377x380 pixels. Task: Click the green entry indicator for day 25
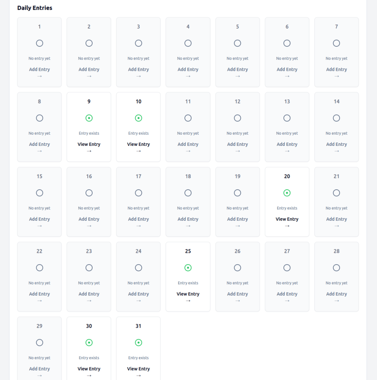point(188,268)
